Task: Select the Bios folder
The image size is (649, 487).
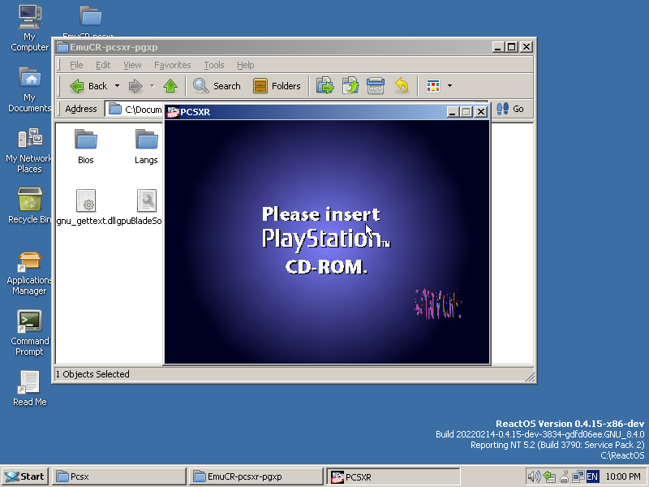Action: [x=86, y=147]
